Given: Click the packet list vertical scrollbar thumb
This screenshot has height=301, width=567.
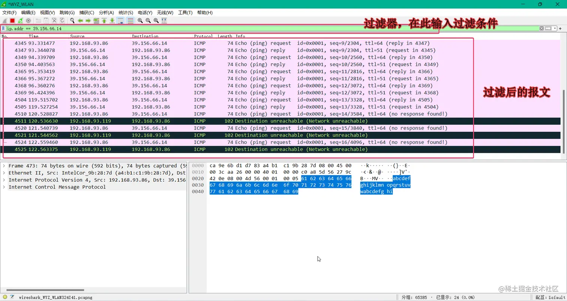Looking at the screenshot, I should pos(564,121).
